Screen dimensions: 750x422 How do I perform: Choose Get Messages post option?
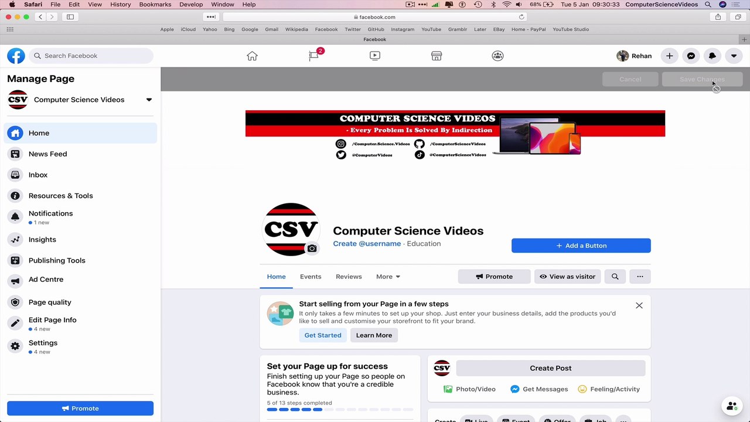click(539, 389)
